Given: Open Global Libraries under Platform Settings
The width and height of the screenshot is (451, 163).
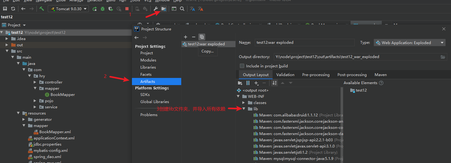Looking at the screenshot, I should pos(155,102).
